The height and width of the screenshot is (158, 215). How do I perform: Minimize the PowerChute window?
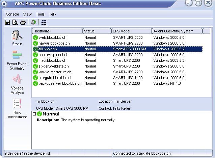189,3
